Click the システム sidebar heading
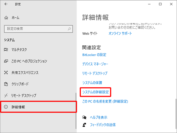Image resolution: width=177 pixels, height=133 pixels. pyautogui.click(x=9, y=40)
